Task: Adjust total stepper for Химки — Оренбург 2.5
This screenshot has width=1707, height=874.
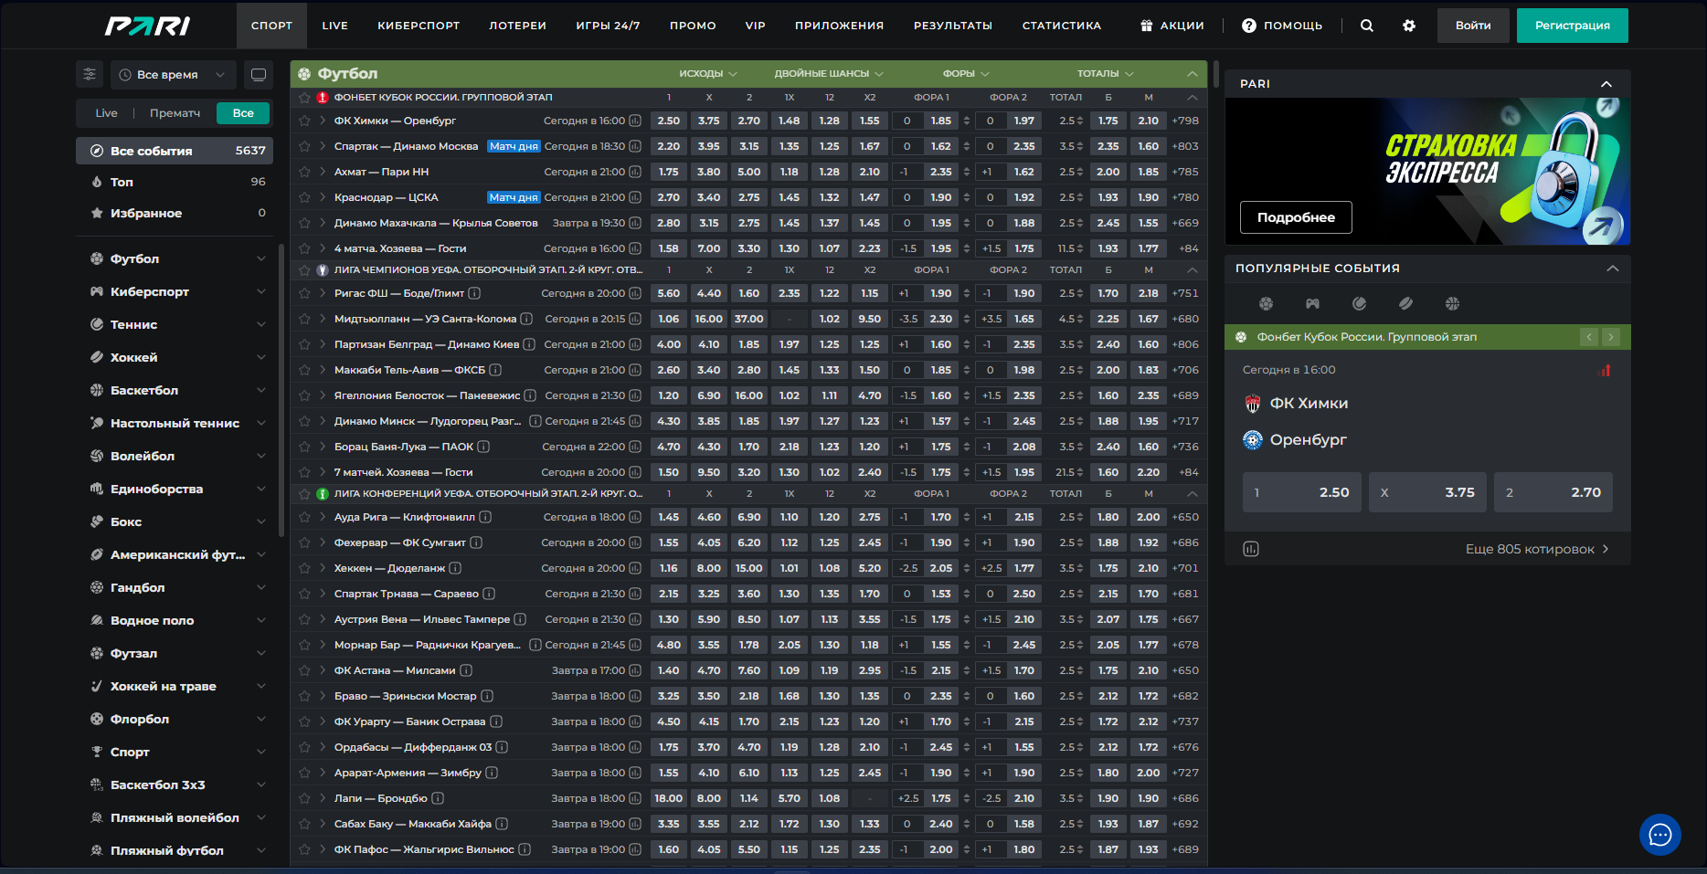Action: click(x=1079, y=121)
